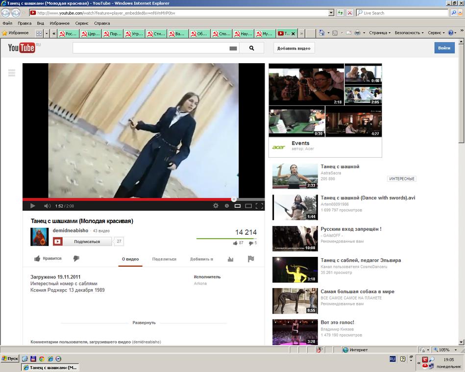The image size is (465, 372).
Task: Open the video statistics bar chart icon
Action: click(230, 259)
